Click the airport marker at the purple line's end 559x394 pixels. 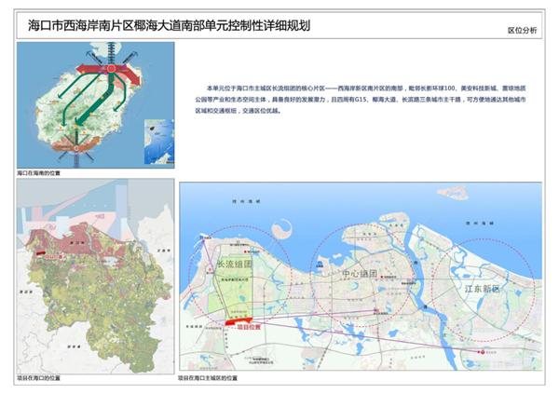pyautogui.click(x=479, y=353)
